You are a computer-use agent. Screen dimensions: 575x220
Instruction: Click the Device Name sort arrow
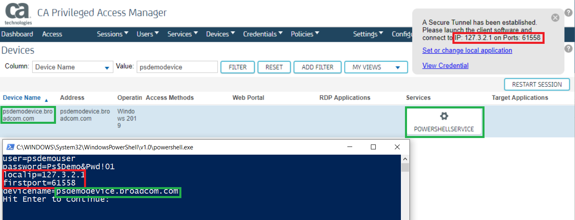(x=46, y=100)
